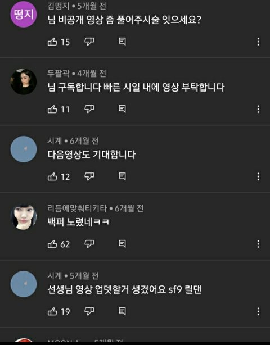This screenshot has width=270, height=345.
Task: Reply to 리듬에맞춰티키타's comment
Action: [x=122, y=244]
